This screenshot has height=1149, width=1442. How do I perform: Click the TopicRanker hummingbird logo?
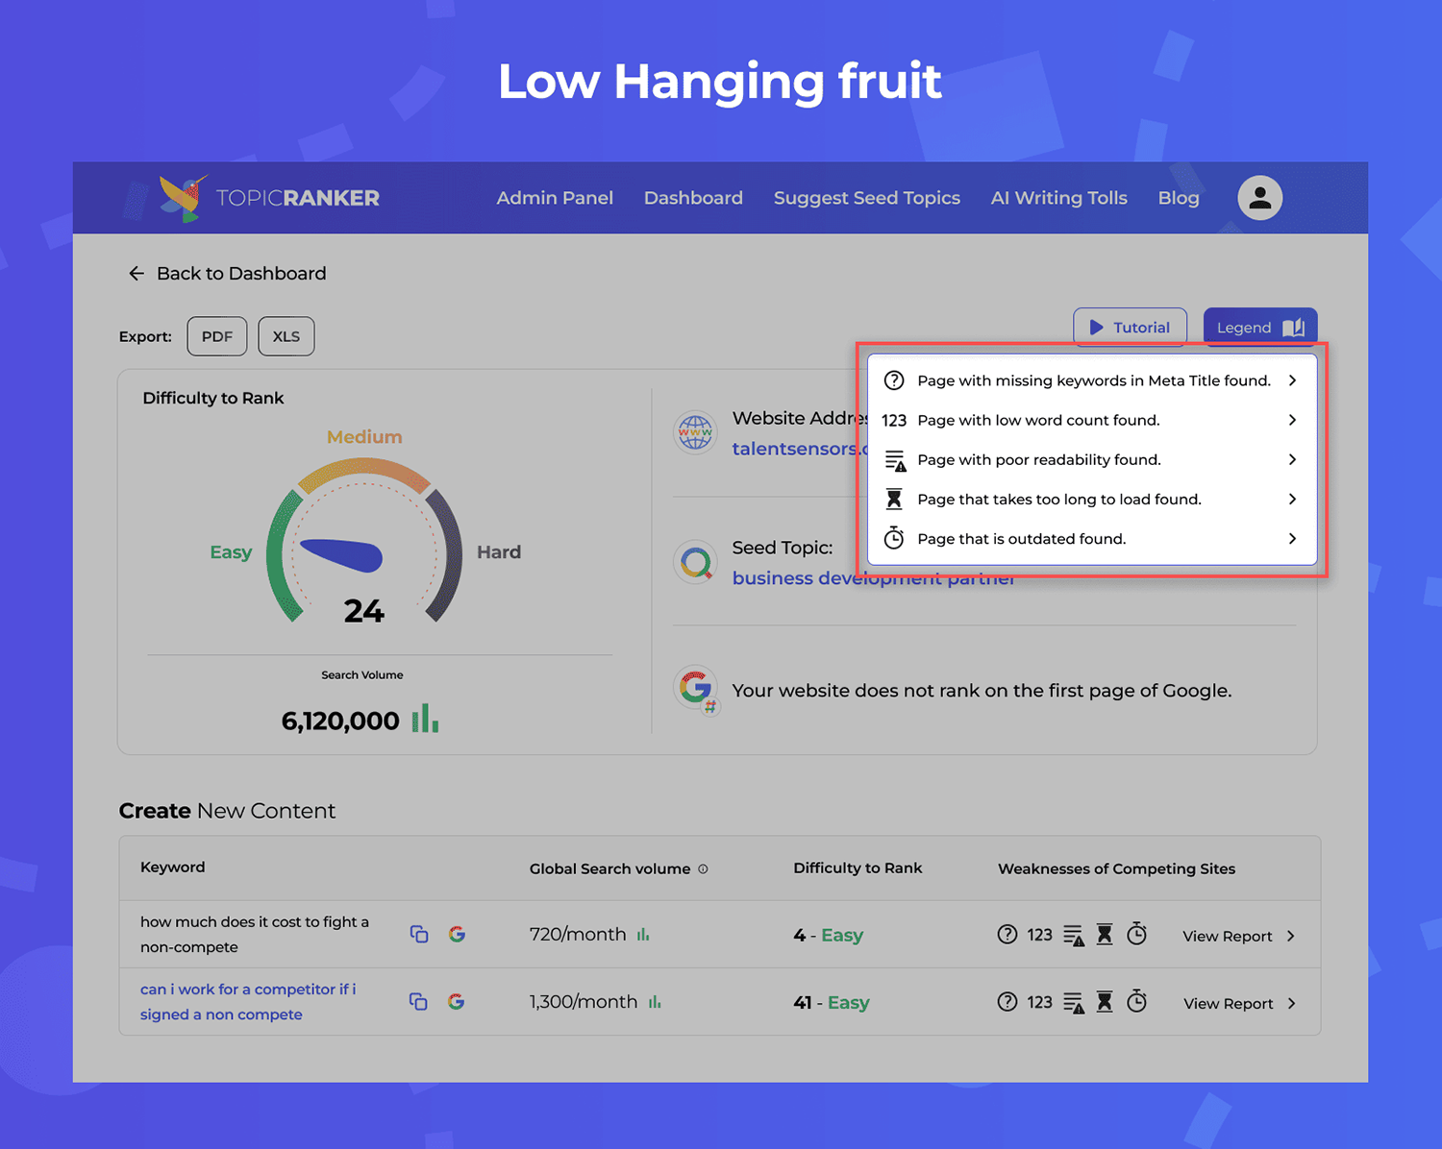182,197
